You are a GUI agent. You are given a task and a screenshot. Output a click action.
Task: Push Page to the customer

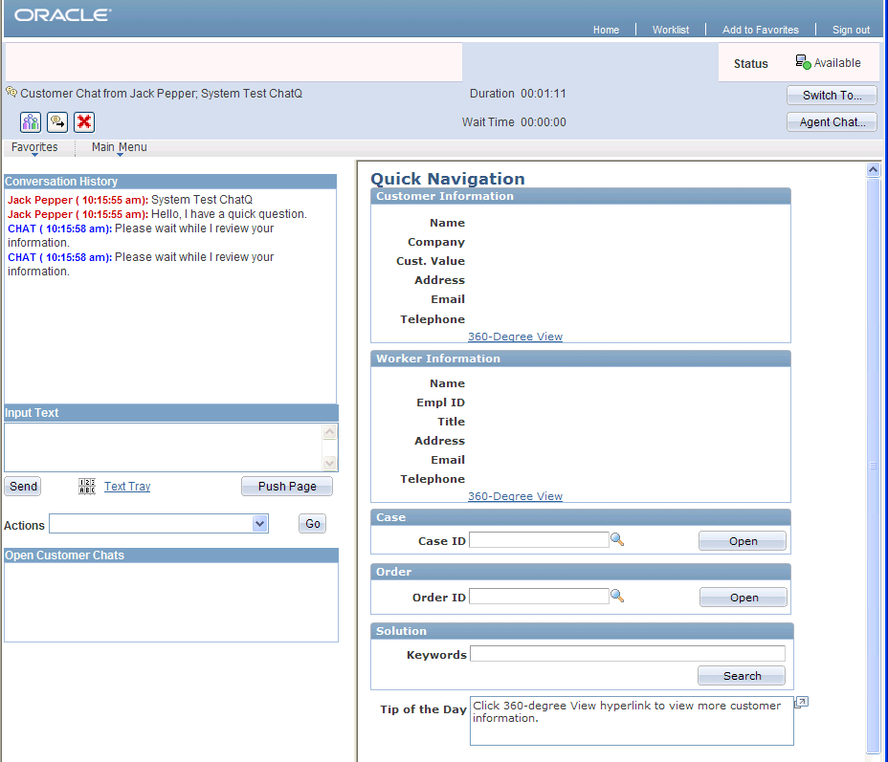286,486
